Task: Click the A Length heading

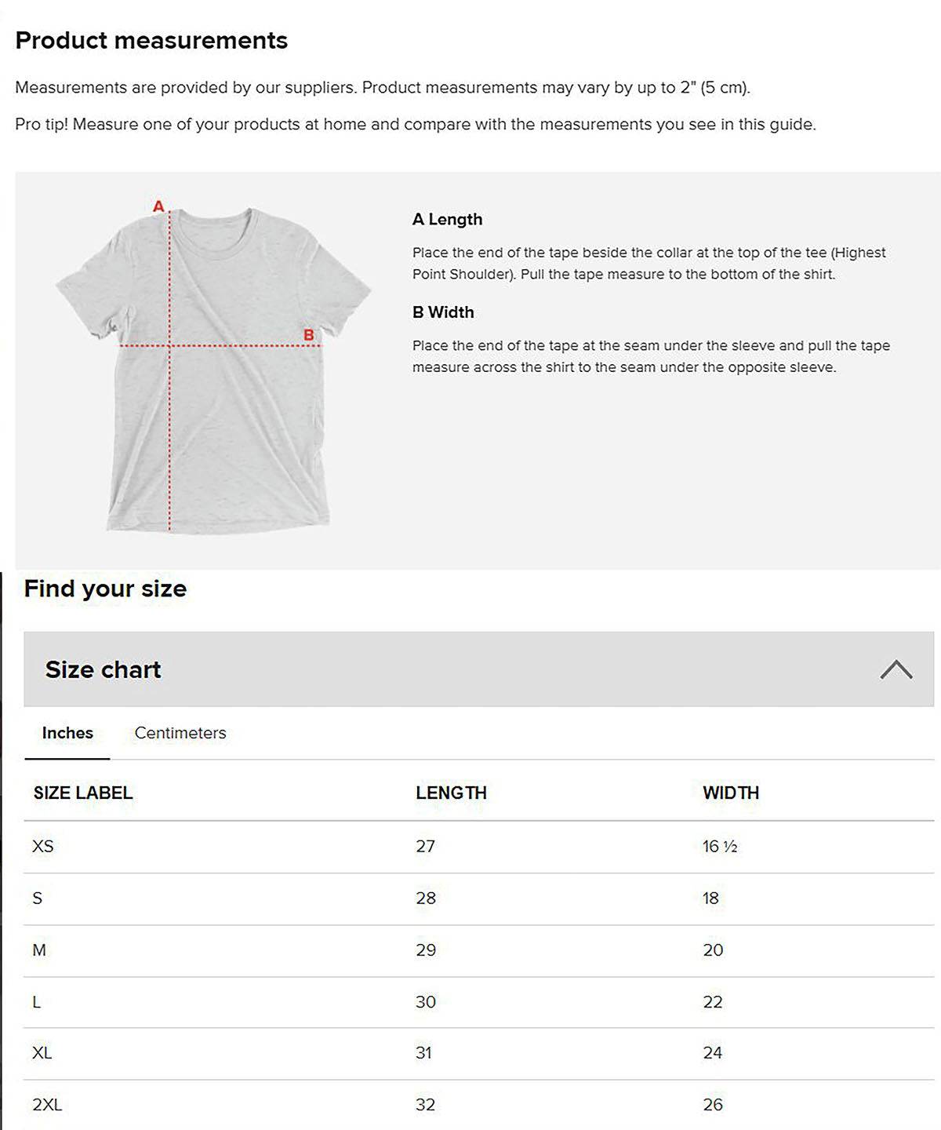Action: click(447, 220)
